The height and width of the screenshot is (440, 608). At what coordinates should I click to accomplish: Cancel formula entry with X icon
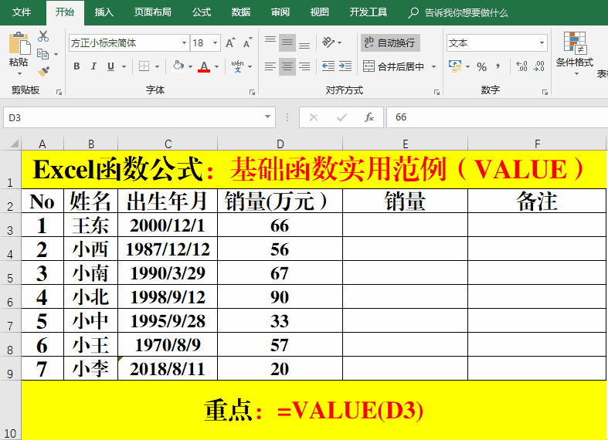pyautogui.click(x=314, y=117)
